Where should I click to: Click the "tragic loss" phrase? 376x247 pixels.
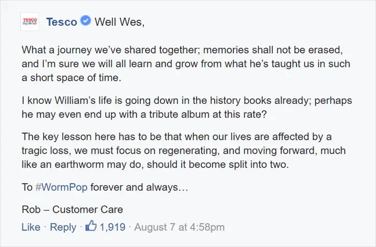(46, 151)
